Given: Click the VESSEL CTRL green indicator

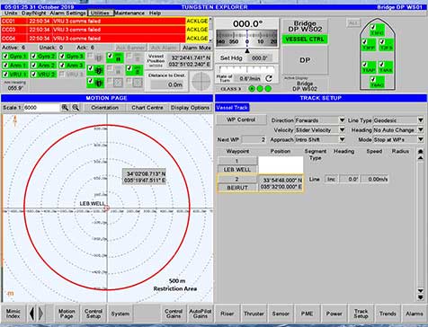Looking at the screenshot, I should point(305,40).
